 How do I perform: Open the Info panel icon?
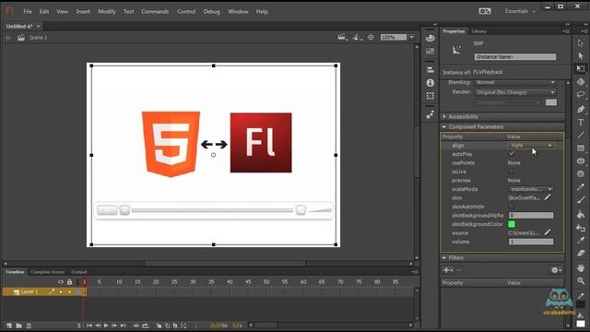[x=431, y=83]
